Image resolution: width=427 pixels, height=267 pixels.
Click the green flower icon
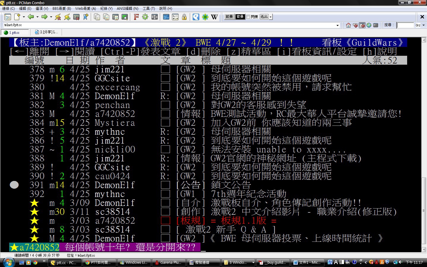point(205,17)
